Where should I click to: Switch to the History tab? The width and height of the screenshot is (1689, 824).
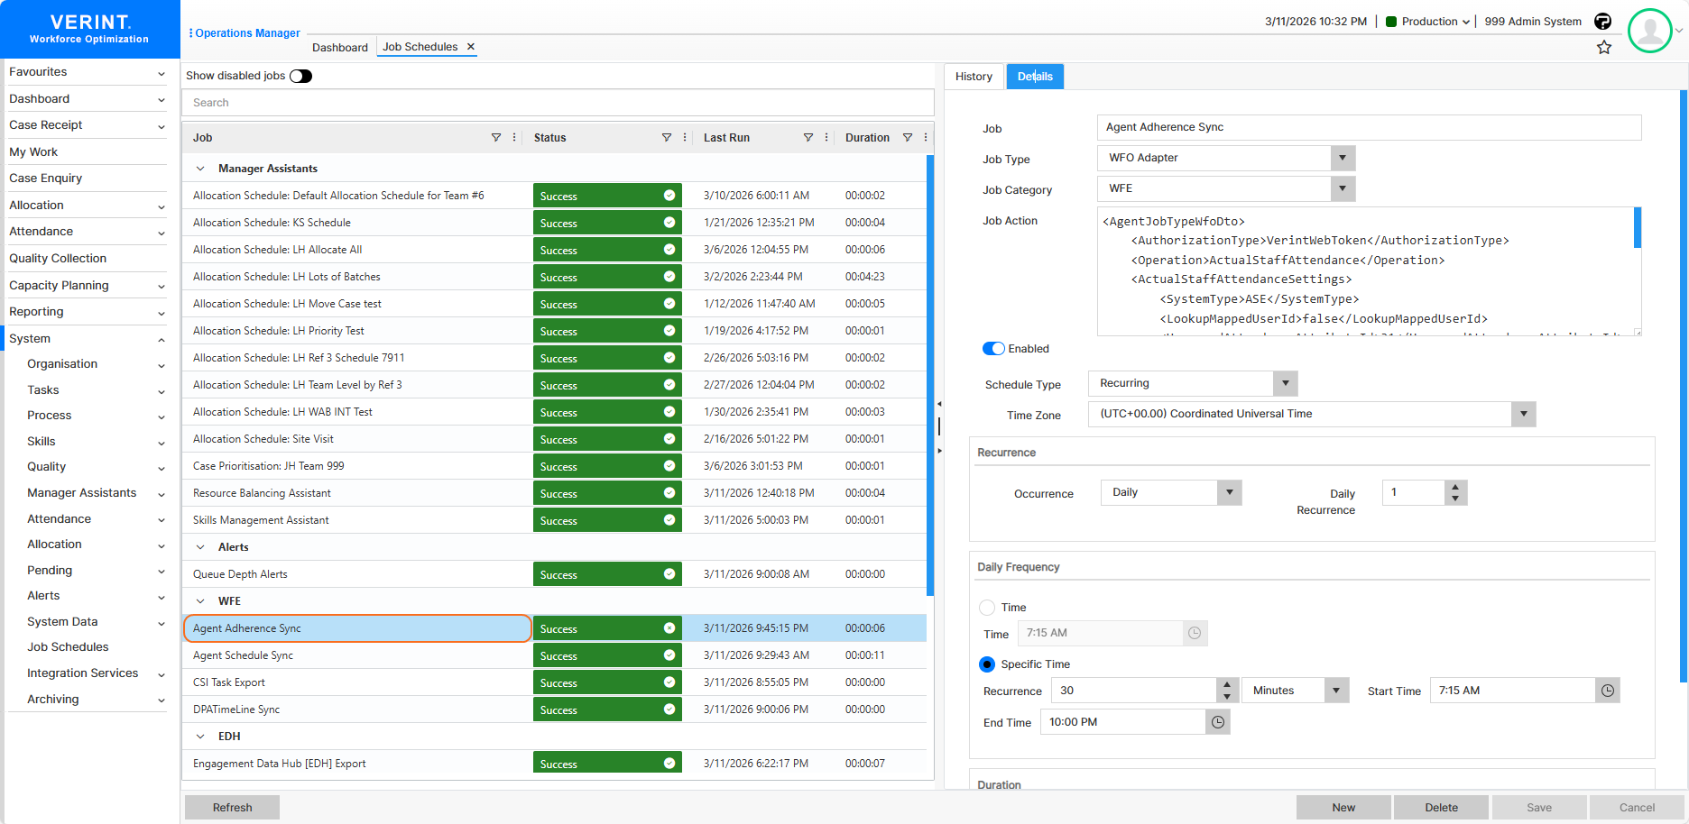tap(974, 76)
